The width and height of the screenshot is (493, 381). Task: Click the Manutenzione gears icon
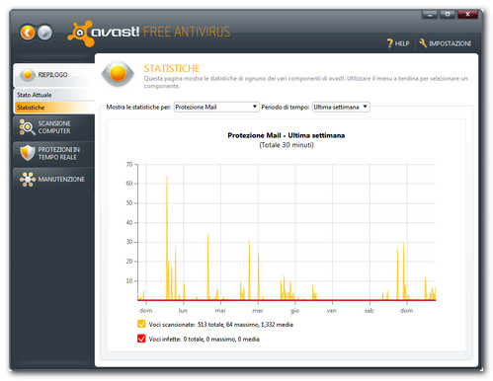click(28, 180)
